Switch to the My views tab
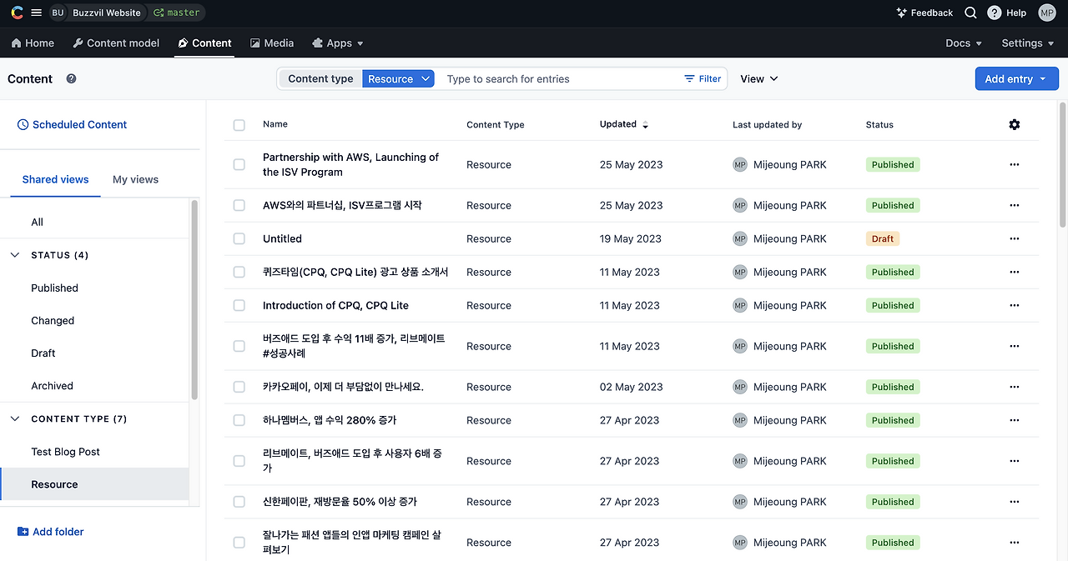 coord(134,178)
